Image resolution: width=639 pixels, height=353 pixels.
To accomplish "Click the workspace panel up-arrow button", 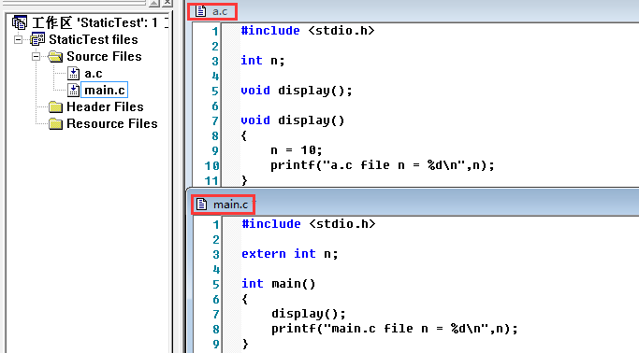I will click(154, 3).
